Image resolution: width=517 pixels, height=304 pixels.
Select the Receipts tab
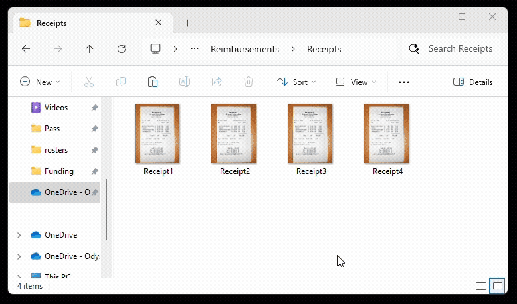(x=92, y=23)
